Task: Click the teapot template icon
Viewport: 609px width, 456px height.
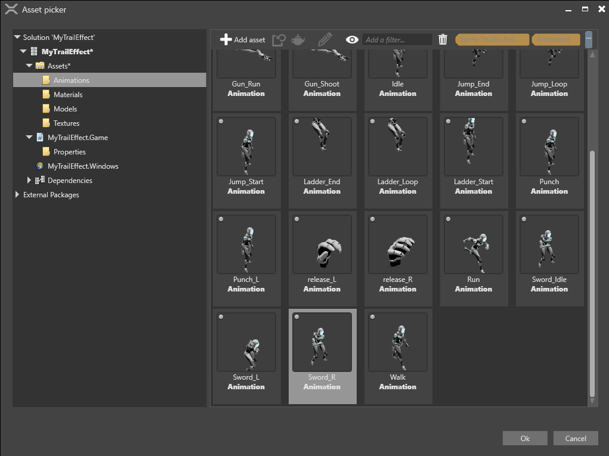Action: coord(296,39)
